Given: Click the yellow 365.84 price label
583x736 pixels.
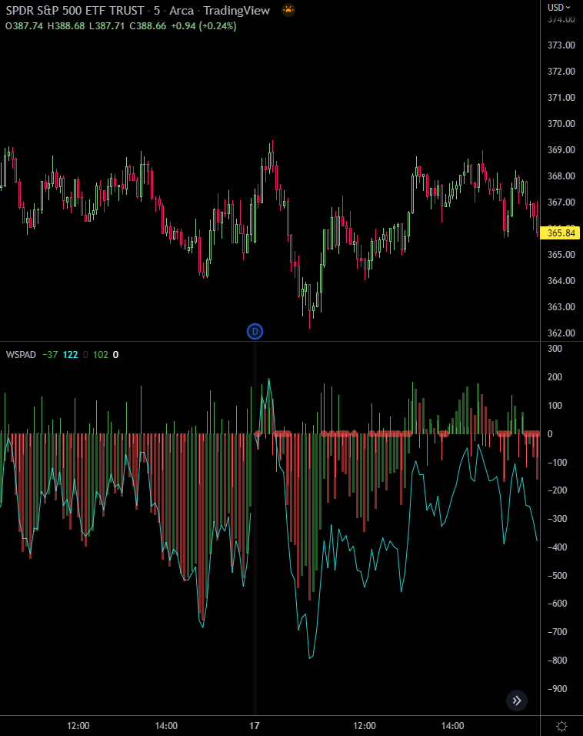Looking at the screenshot, I should coord(561,233).
